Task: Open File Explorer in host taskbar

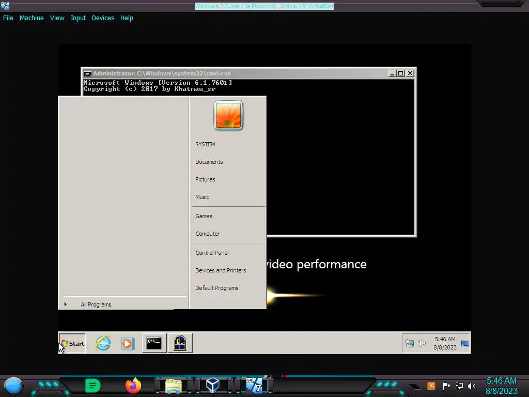Action: [174, 386]
